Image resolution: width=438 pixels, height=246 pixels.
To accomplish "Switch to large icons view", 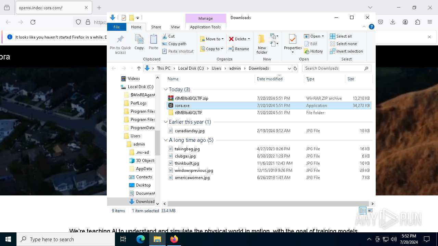I will point(370,211).
